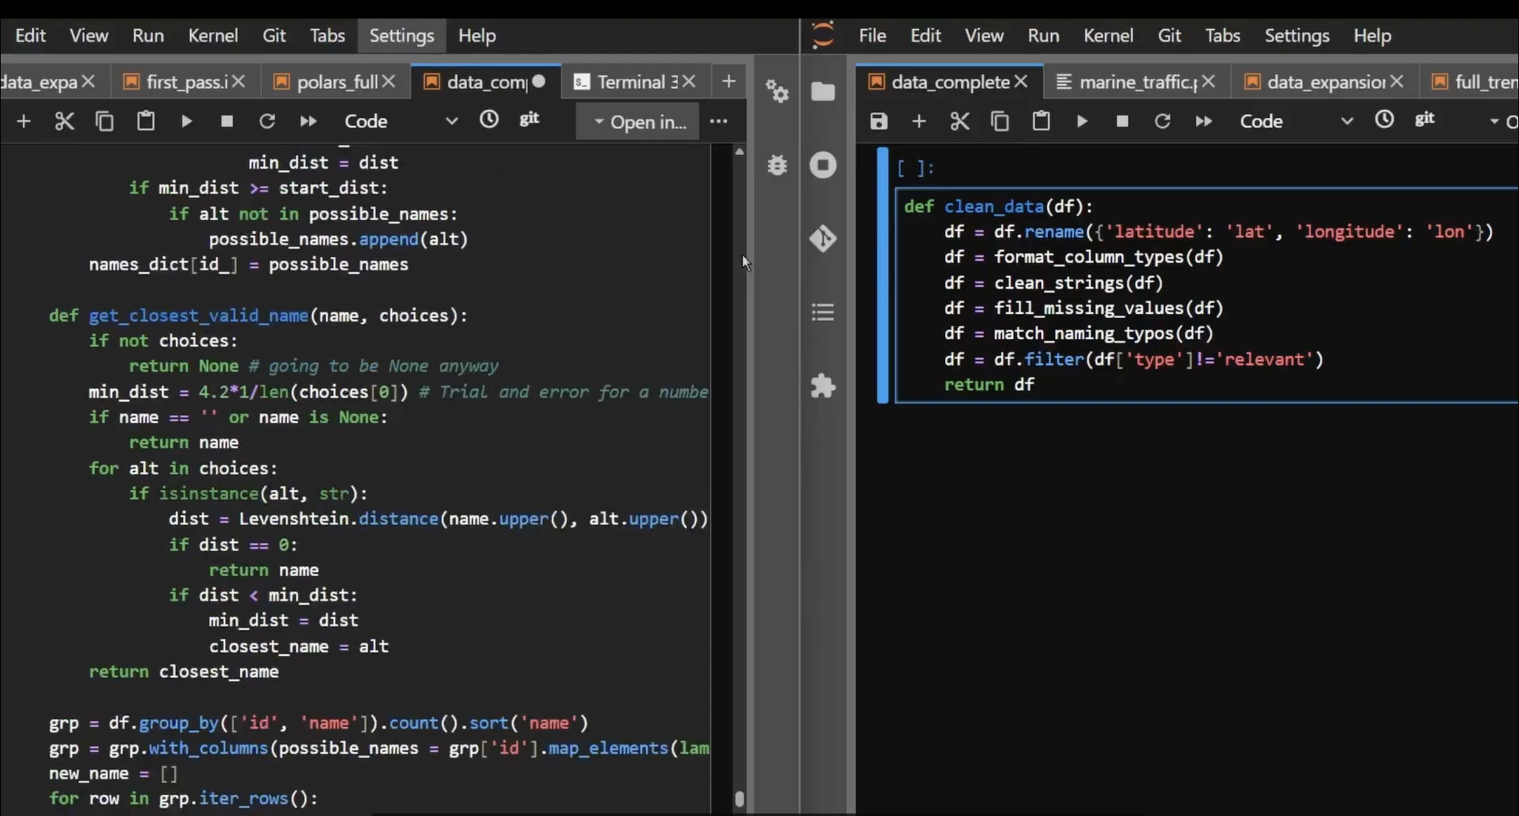
Task: Click git button in right notebook toolbar
Action: [x=1425, y=118]
